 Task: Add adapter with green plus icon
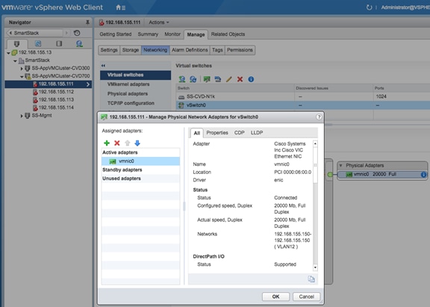(x=107, y=143)
